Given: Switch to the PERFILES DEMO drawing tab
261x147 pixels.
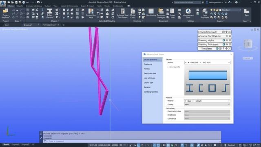Looking at the screenshot, I should 49,25.
